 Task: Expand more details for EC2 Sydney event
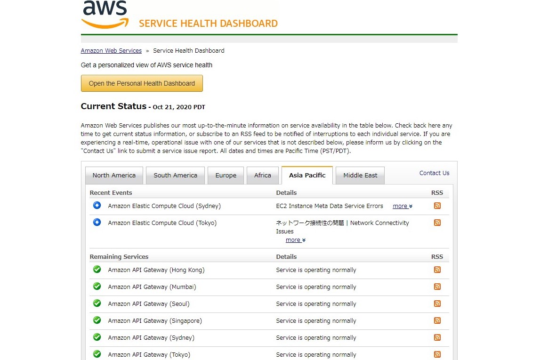[402, 206]
